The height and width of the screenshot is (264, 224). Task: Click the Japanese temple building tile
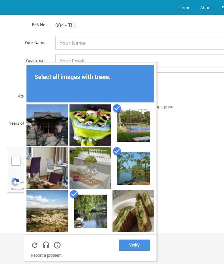[47, 125]
